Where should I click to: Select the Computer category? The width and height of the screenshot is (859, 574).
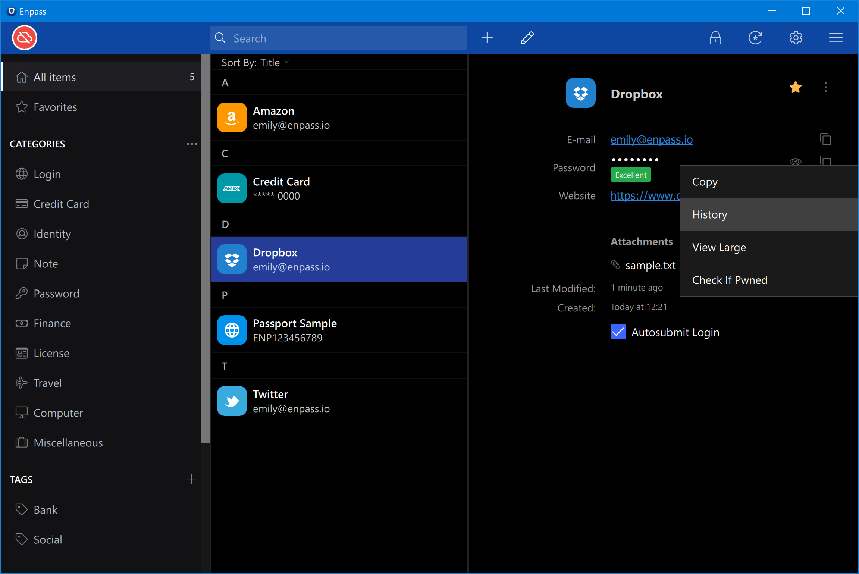[101, 413]
